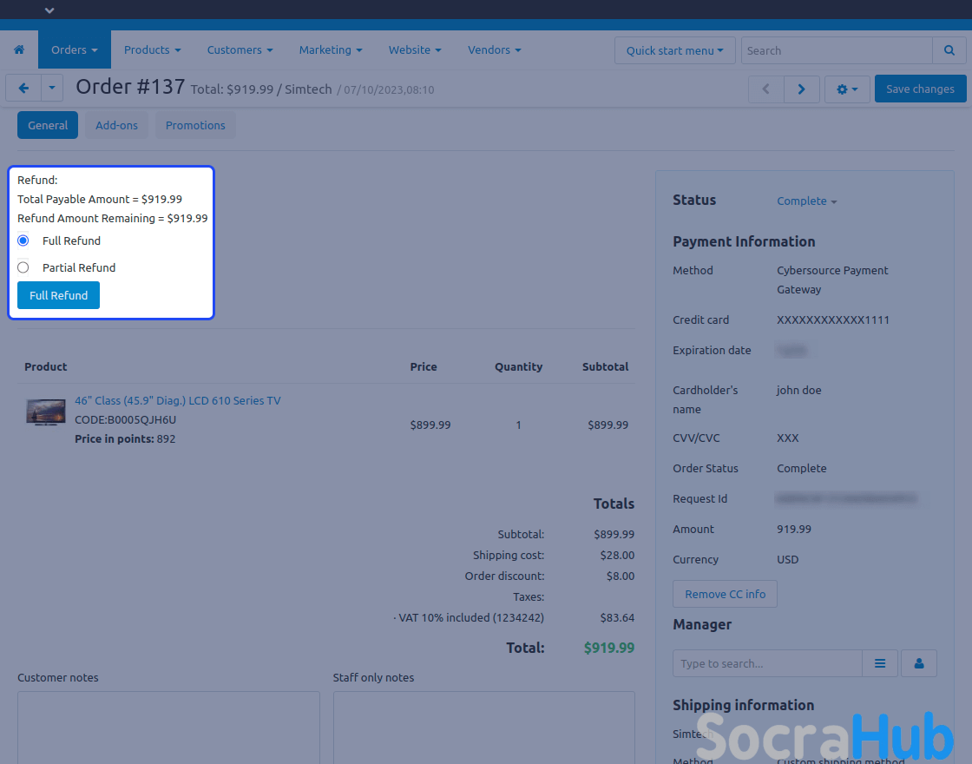Click the home icon in navigation bar

pos(19,50)
